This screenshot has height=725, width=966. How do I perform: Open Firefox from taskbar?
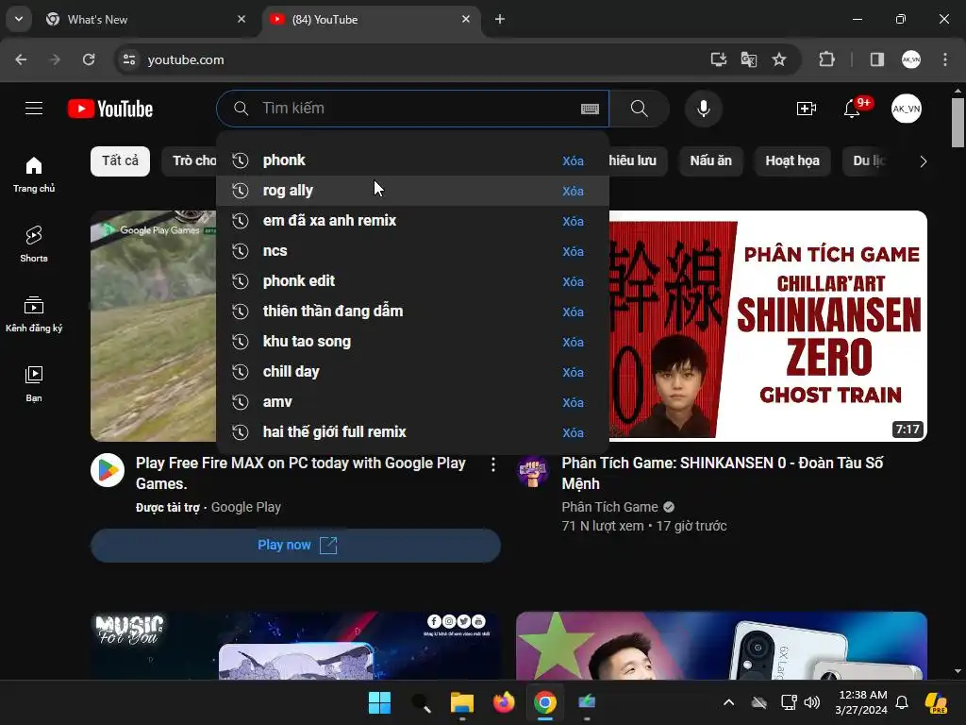click(504, 702)
